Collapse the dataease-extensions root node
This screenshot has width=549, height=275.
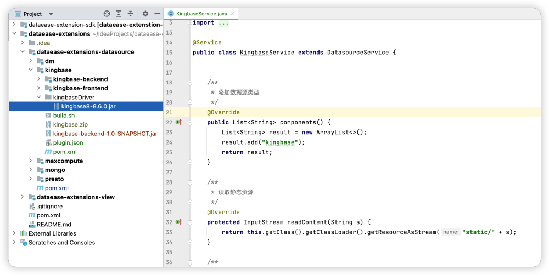click(14, 33)
